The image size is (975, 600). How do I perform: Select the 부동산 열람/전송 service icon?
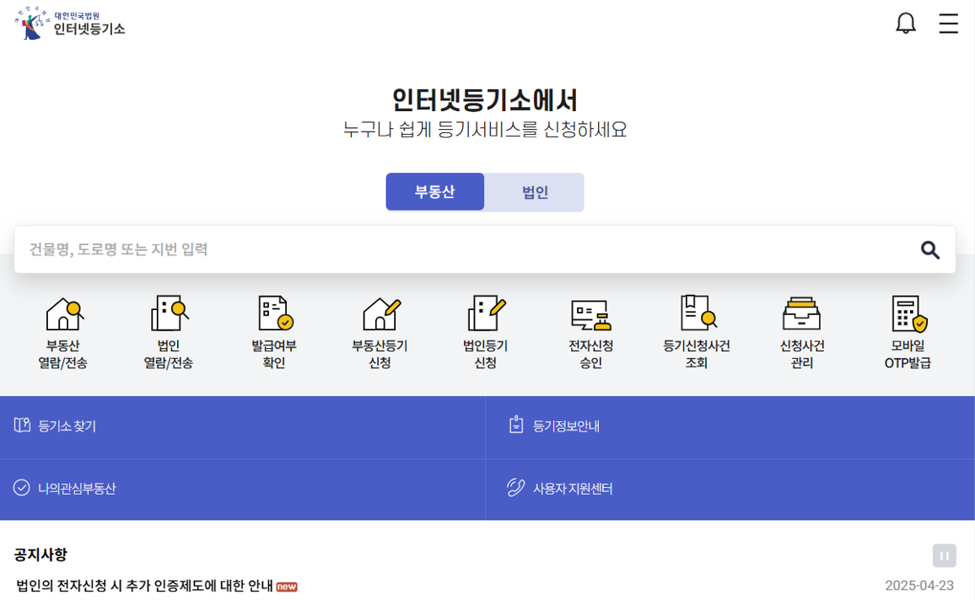(x=64, y=330)
